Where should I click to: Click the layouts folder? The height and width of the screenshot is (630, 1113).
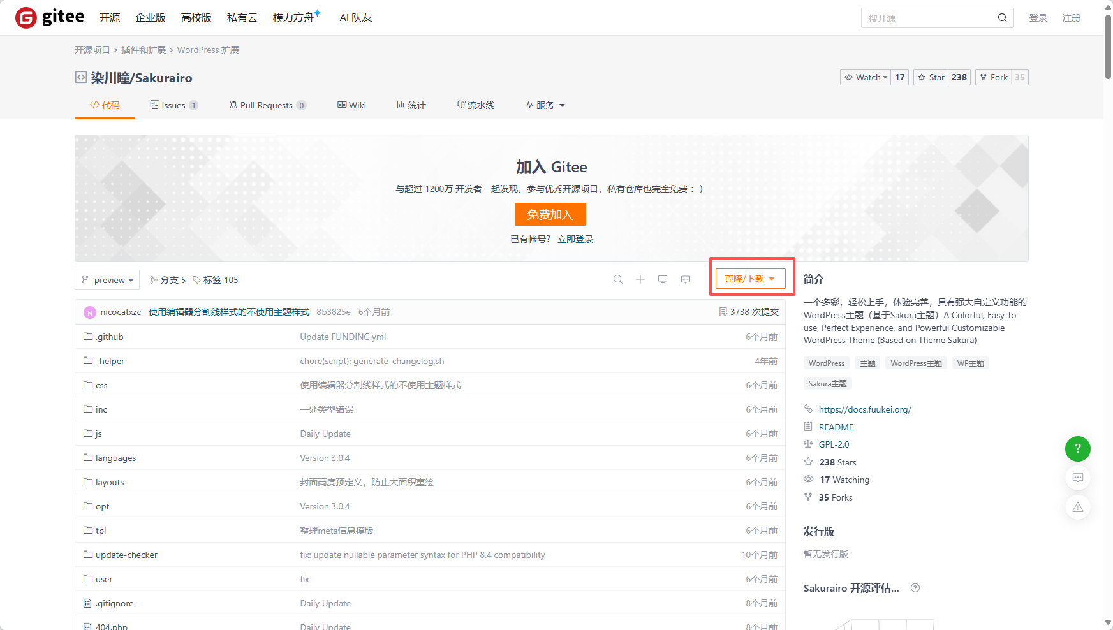110,482
